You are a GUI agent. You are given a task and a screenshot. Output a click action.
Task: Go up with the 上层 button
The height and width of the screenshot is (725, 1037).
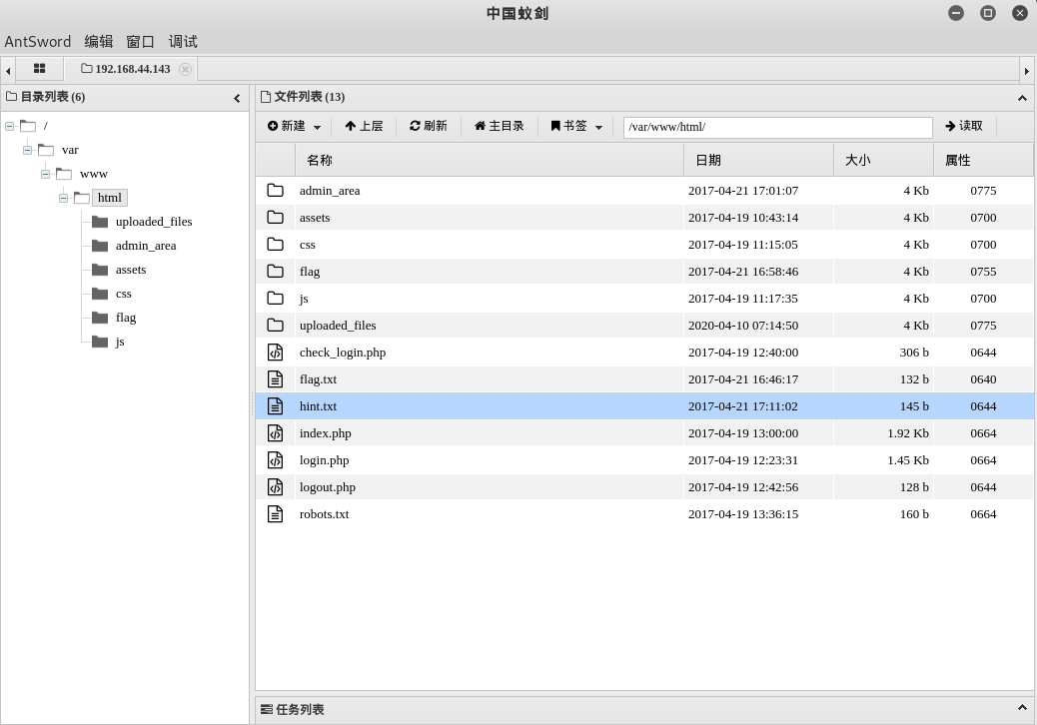coord(364,126)
